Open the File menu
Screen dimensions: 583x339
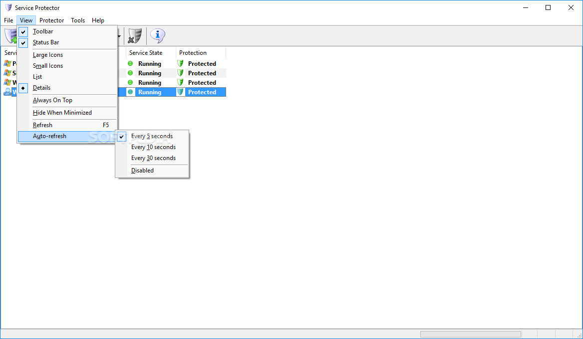[x=8, y=20]
